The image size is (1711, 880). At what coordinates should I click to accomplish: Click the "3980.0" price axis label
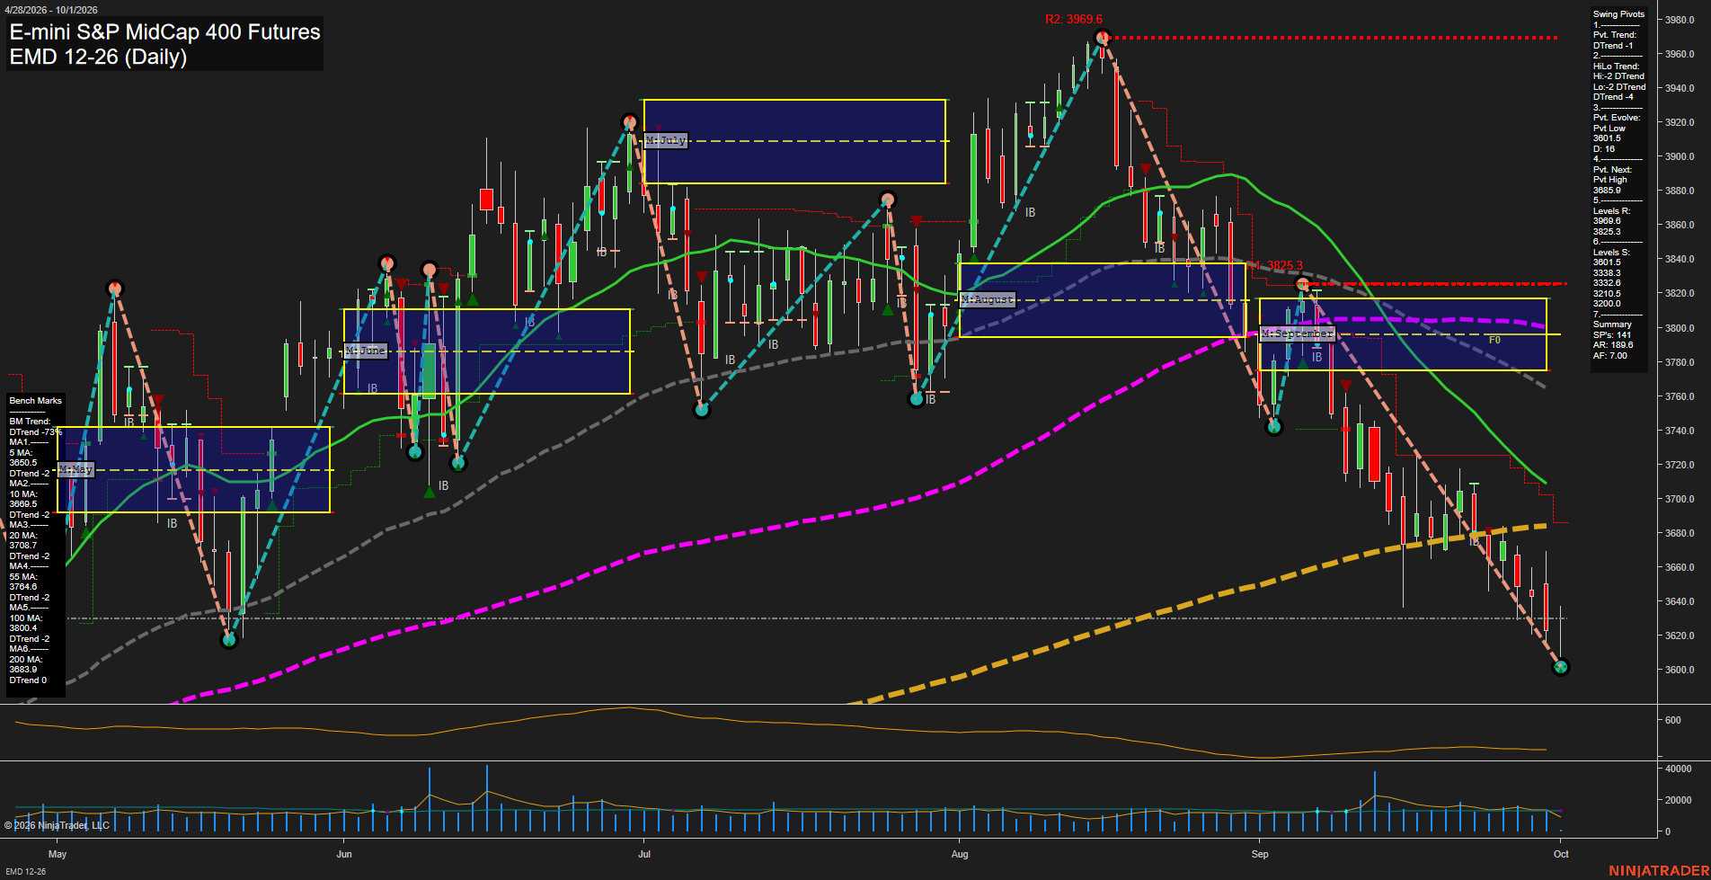(1680, 20)
